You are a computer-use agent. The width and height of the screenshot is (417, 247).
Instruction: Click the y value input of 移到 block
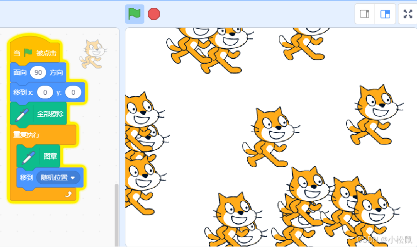pos(73,92)
